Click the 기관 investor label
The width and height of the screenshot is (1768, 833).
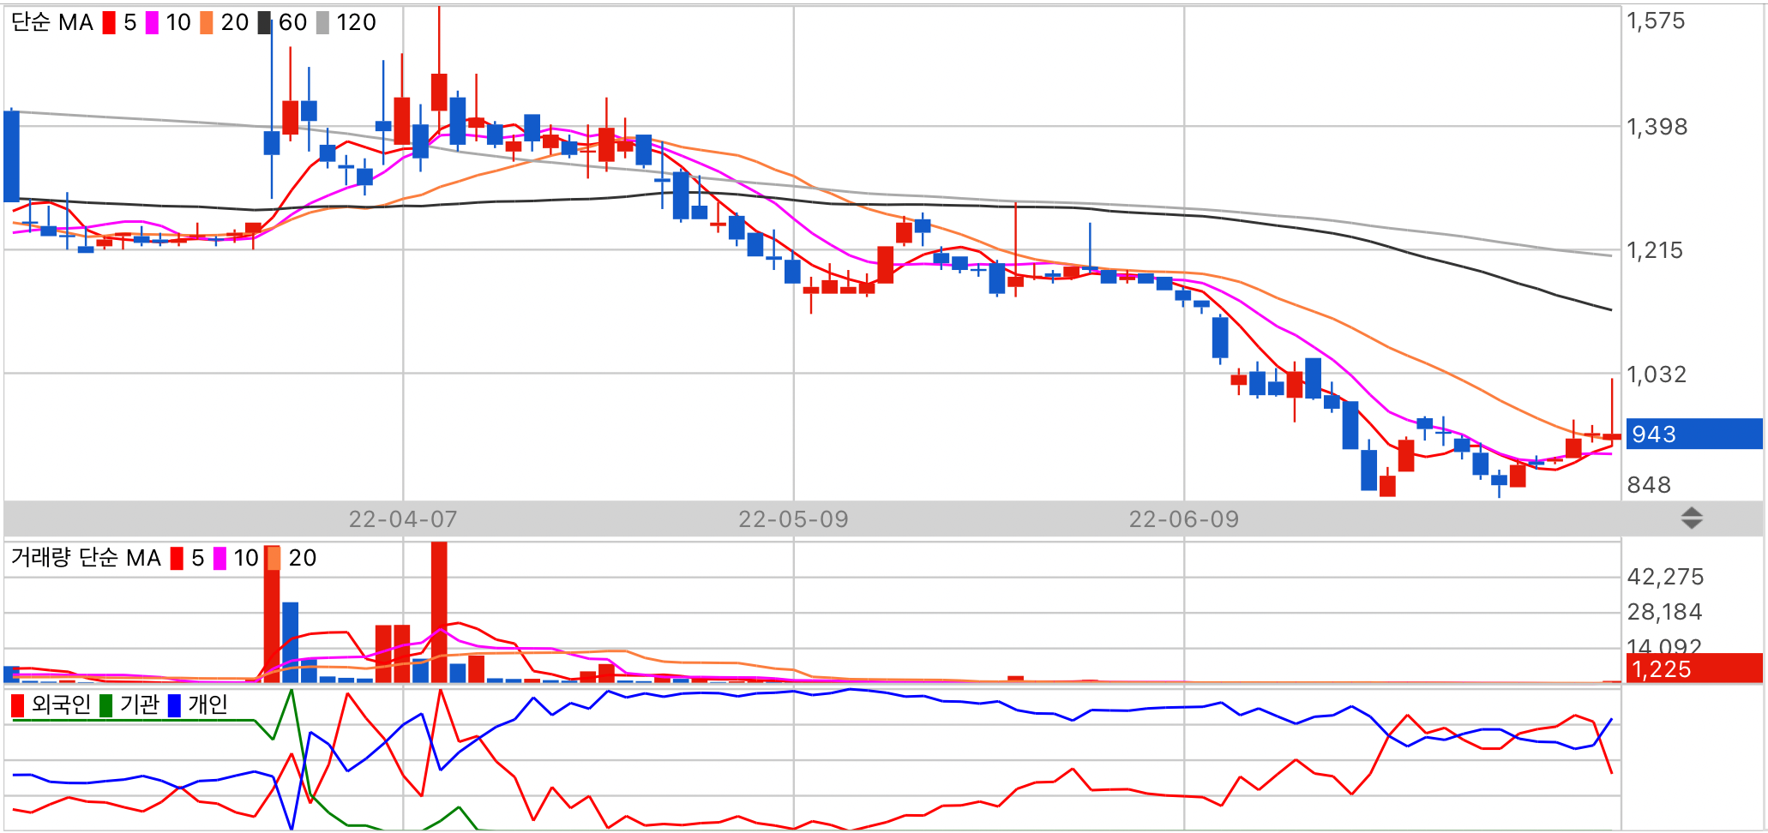[x=140, y=704]
